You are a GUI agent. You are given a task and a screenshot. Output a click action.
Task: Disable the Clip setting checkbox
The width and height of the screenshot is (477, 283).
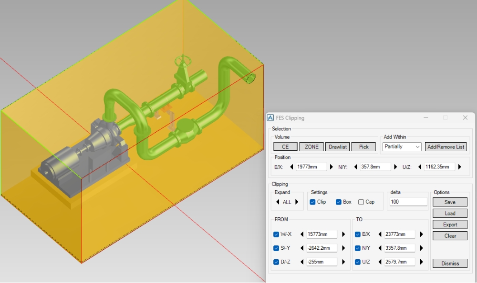[312, 202]
